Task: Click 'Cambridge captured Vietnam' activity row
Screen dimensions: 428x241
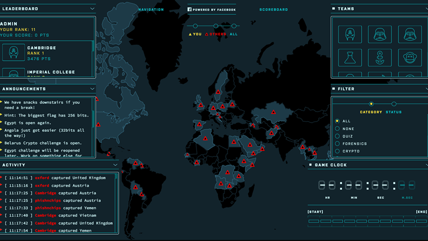Action: pyautogui.click(x=51, y=215)
